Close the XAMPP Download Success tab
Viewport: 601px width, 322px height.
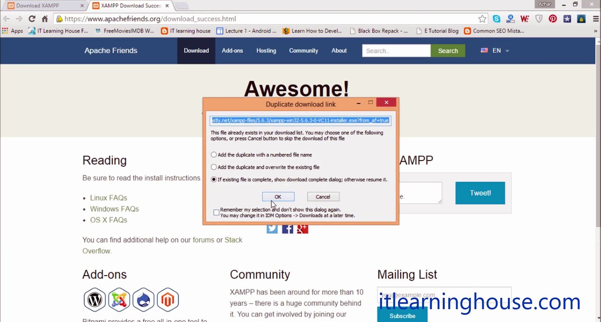pyautogui.click(x=167, y=6)
